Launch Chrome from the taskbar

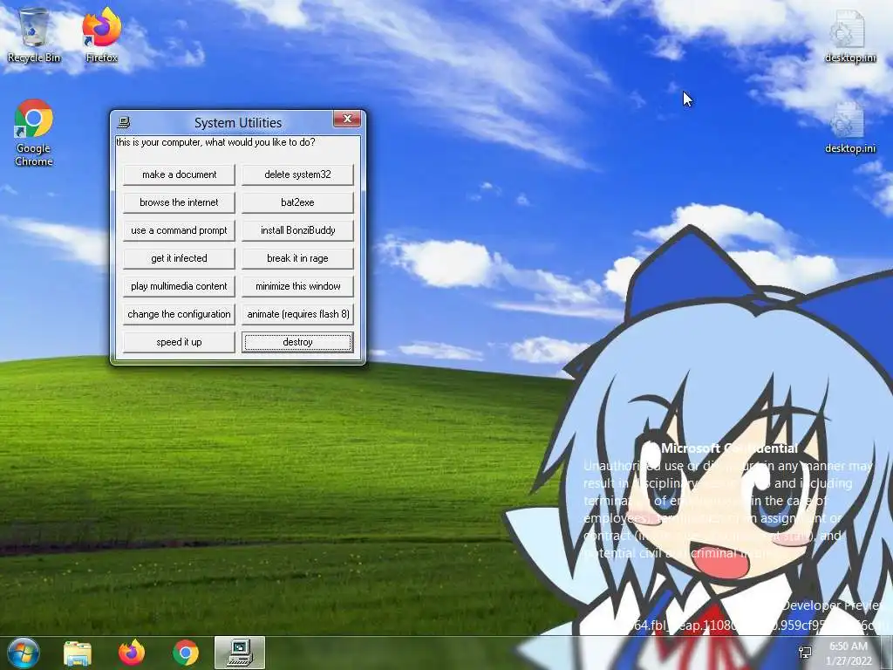[x=186, y=653]
